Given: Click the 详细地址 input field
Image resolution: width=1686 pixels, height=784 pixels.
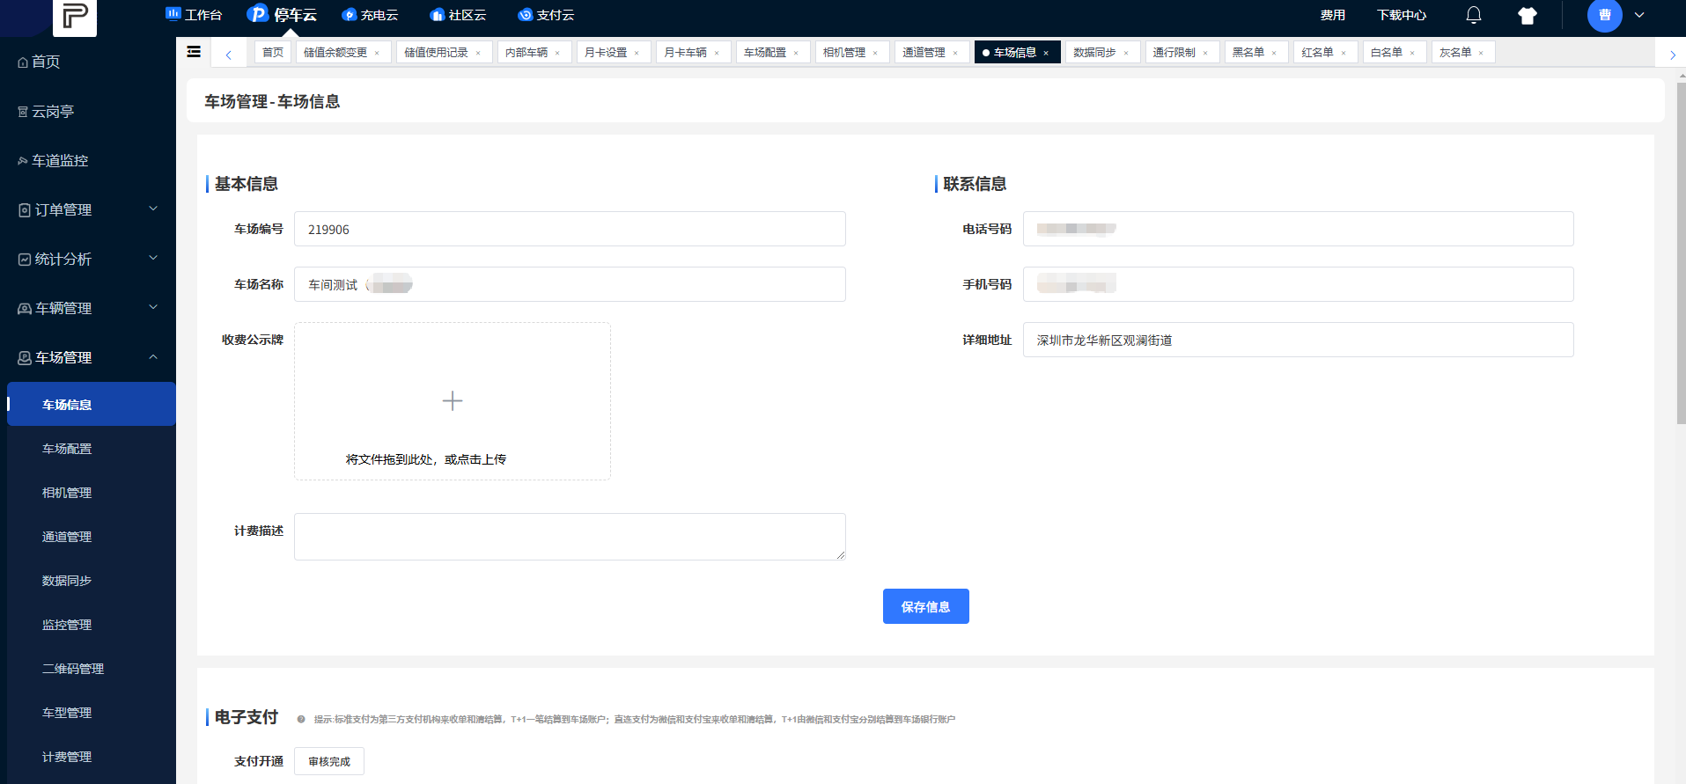Looking at the screenshot, I should [x=1298, y=340].
